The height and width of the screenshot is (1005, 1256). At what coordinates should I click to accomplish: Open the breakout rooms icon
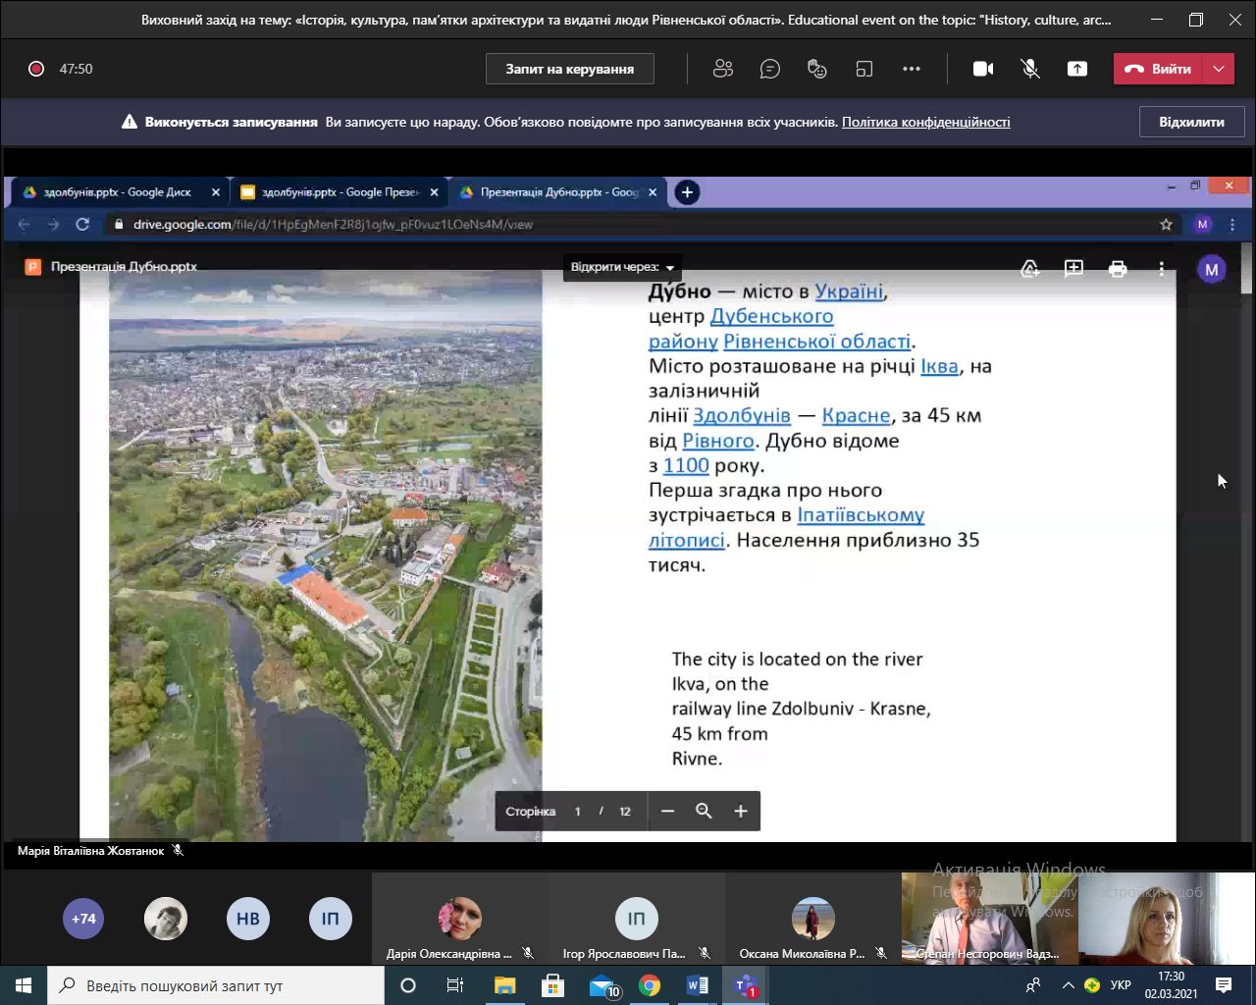point(864,69)
